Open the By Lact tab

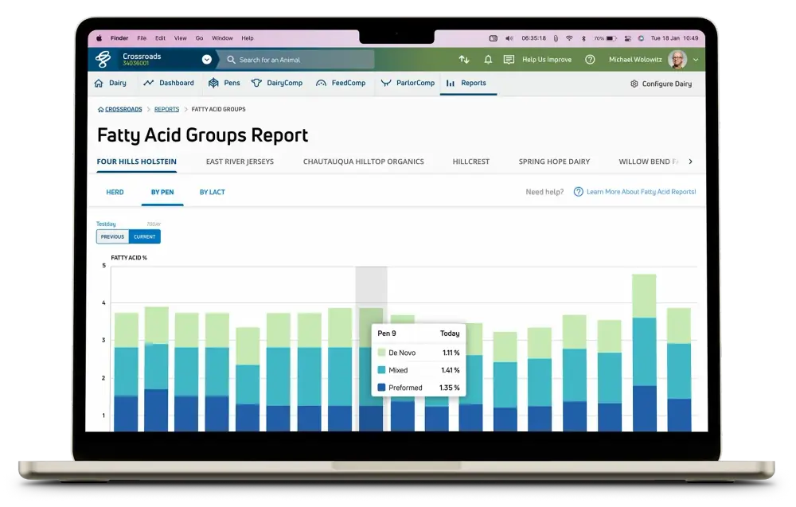(x=213, y=192)
